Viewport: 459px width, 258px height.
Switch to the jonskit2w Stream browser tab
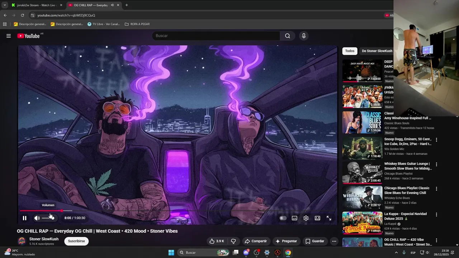click(37, 5)
